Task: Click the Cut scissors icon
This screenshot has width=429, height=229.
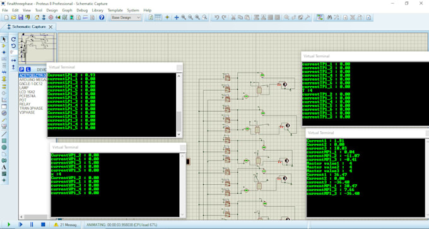Action: (x=233, y=18)
